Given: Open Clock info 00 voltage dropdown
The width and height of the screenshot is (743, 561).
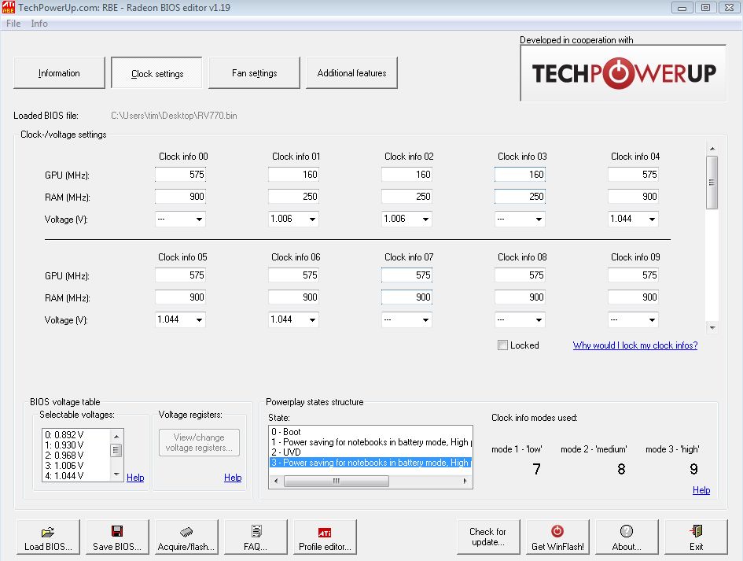Looking at the screenshot, I should tap(199, 219).
